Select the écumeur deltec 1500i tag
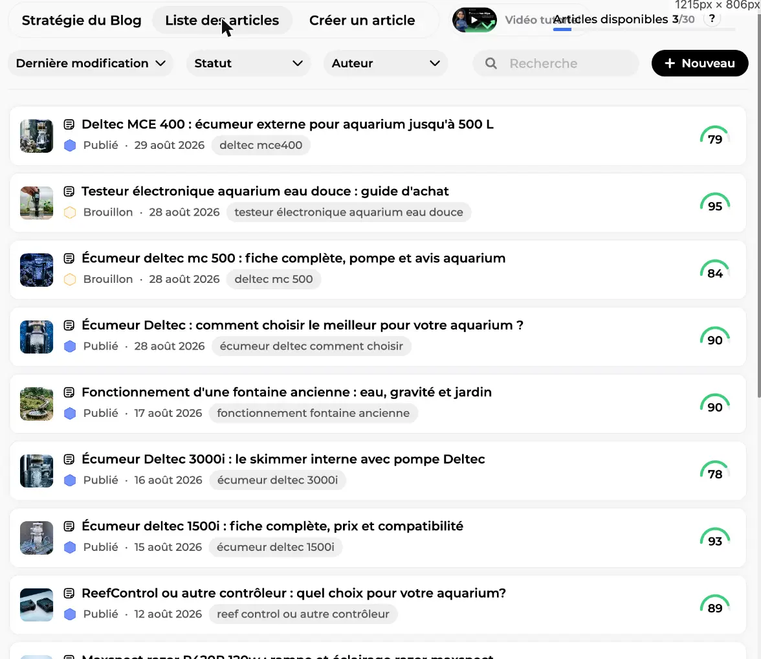Image resolution: width=761 pixels, height=659 pixels. coord(275,547)
